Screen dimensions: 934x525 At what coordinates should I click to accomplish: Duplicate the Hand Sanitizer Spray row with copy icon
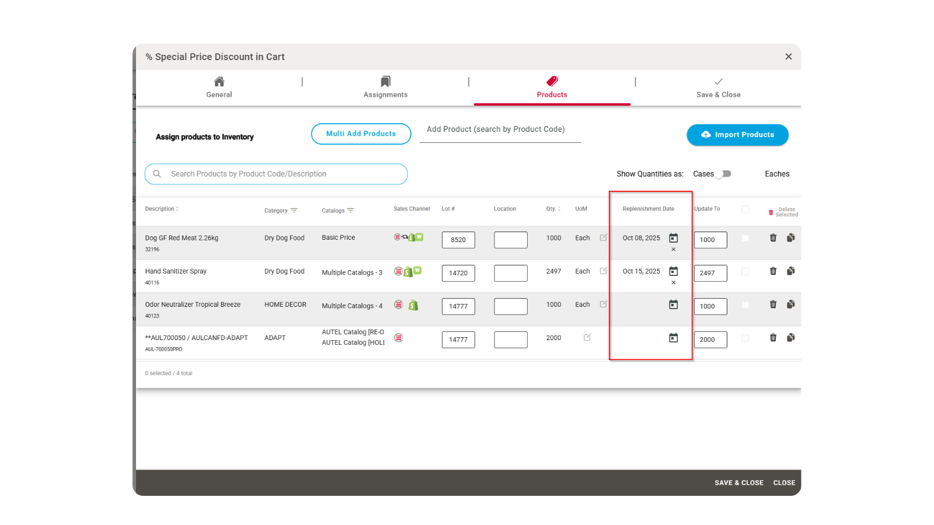pyautogui.click(x=790, y=271)
